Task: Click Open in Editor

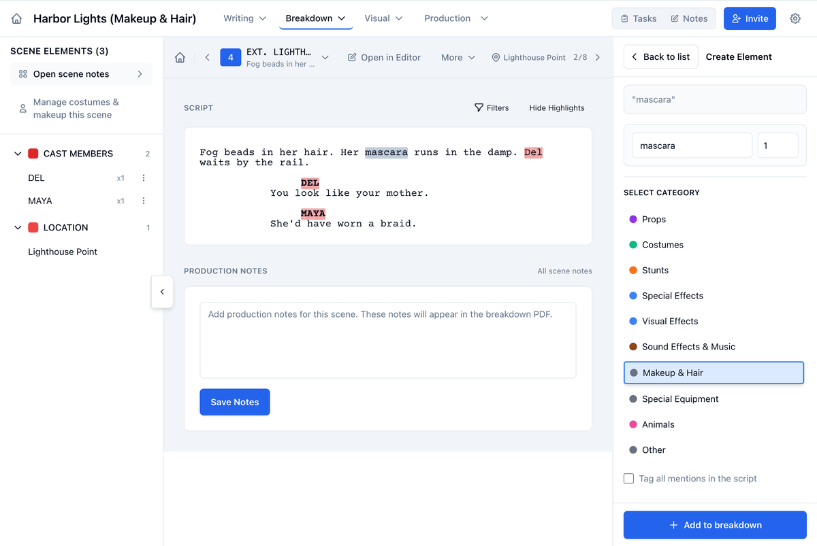Action: pyautogui.click(x=384, y=58)
